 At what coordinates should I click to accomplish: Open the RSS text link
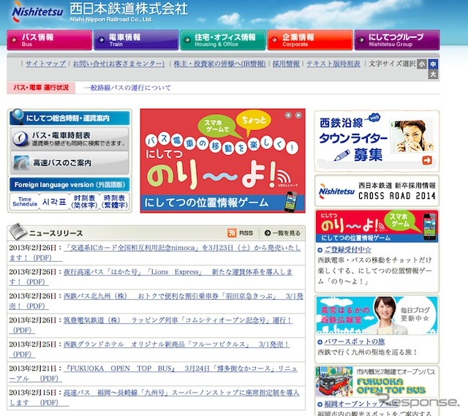(x=246, y=233)
